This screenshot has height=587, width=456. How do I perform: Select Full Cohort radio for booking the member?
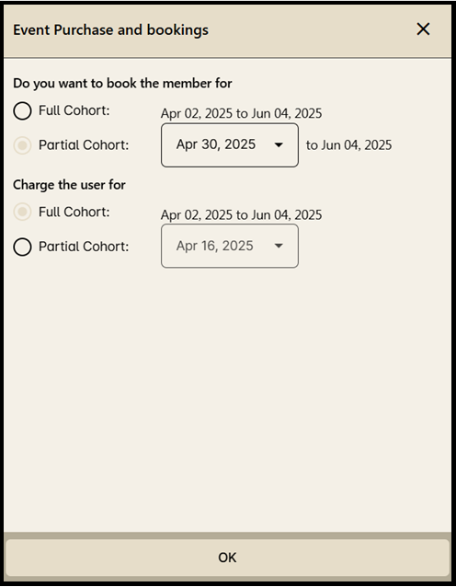coord(22,110)
